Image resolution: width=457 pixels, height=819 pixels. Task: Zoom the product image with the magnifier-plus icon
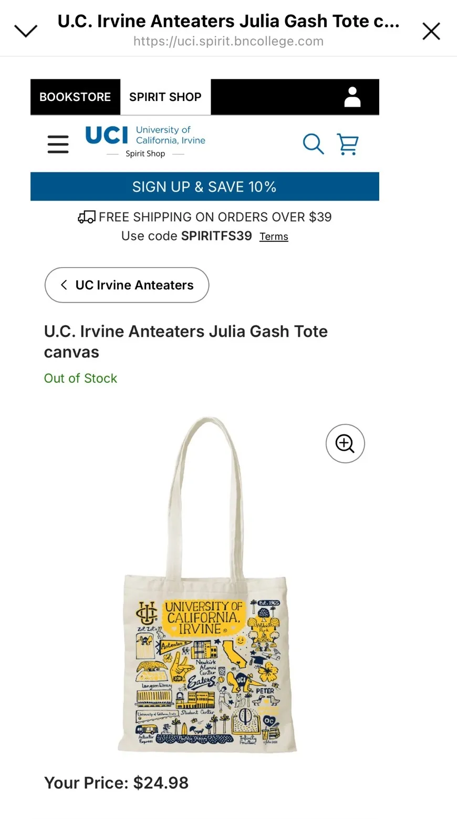345,443
